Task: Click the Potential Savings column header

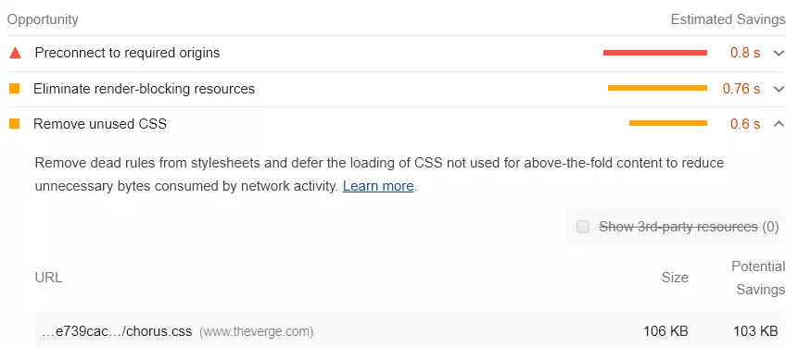Action: click(758, 278)
